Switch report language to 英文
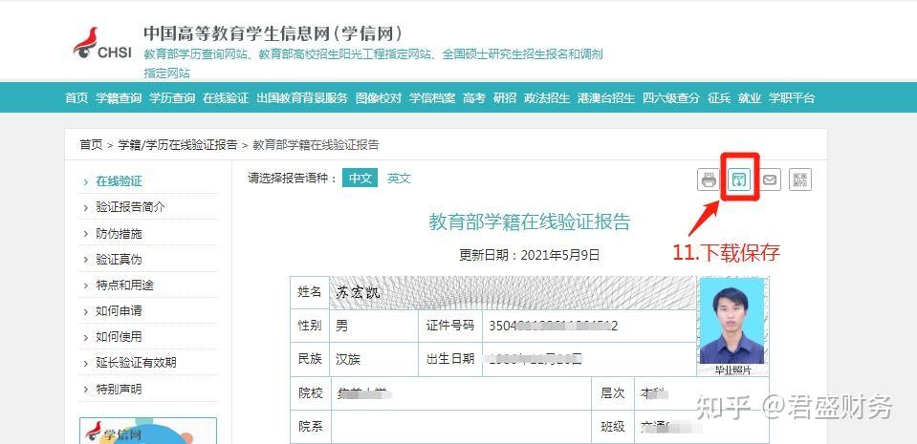 (399, 179)
